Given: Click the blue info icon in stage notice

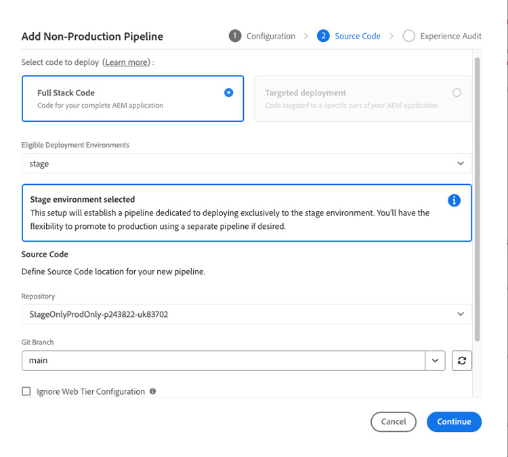Looking at the screenshot, I should [x=454, y=200].
